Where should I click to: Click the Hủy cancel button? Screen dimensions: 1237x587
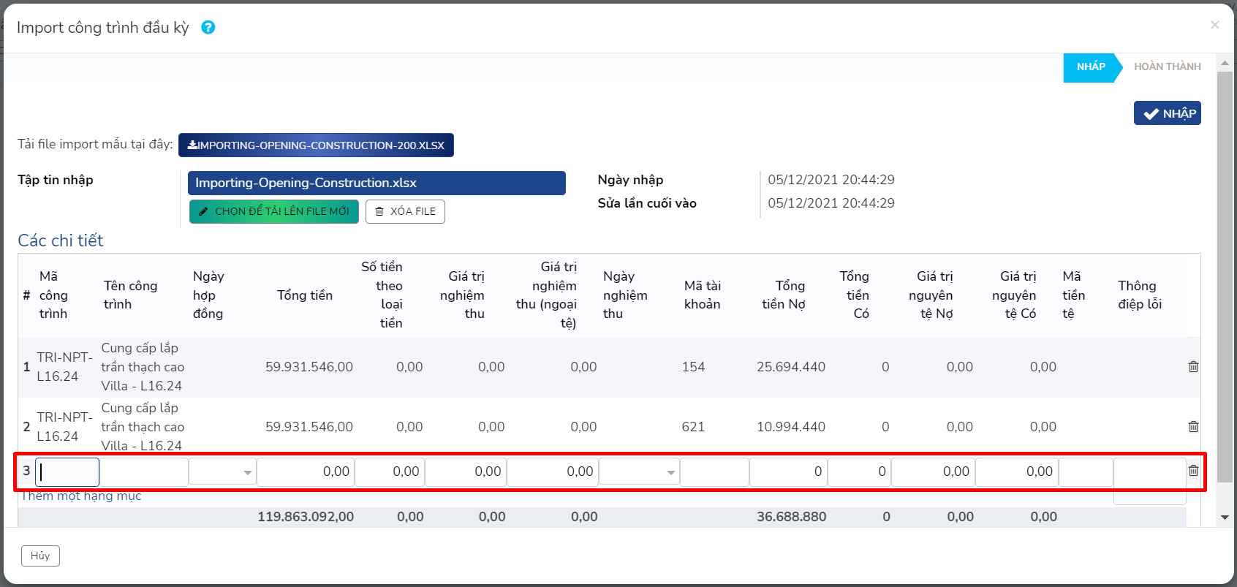[x=40, y=556]
